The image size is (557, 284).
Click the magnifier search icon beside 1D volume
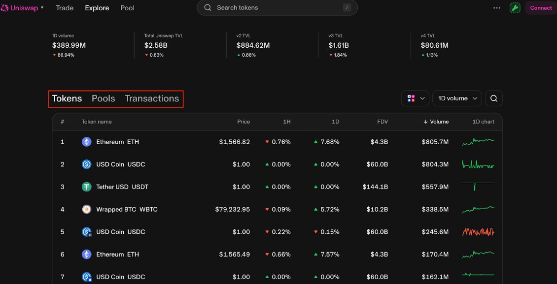(493, 98)
